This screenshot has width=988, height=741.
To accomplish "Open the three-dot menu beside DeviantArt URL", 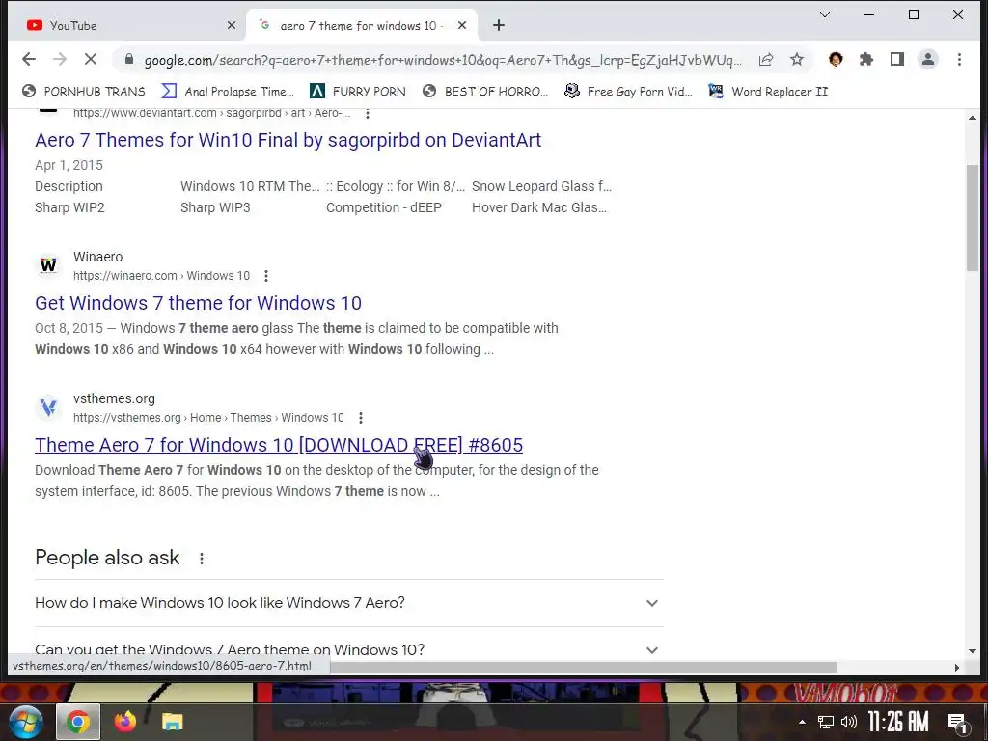I will [x=368, y=114].
